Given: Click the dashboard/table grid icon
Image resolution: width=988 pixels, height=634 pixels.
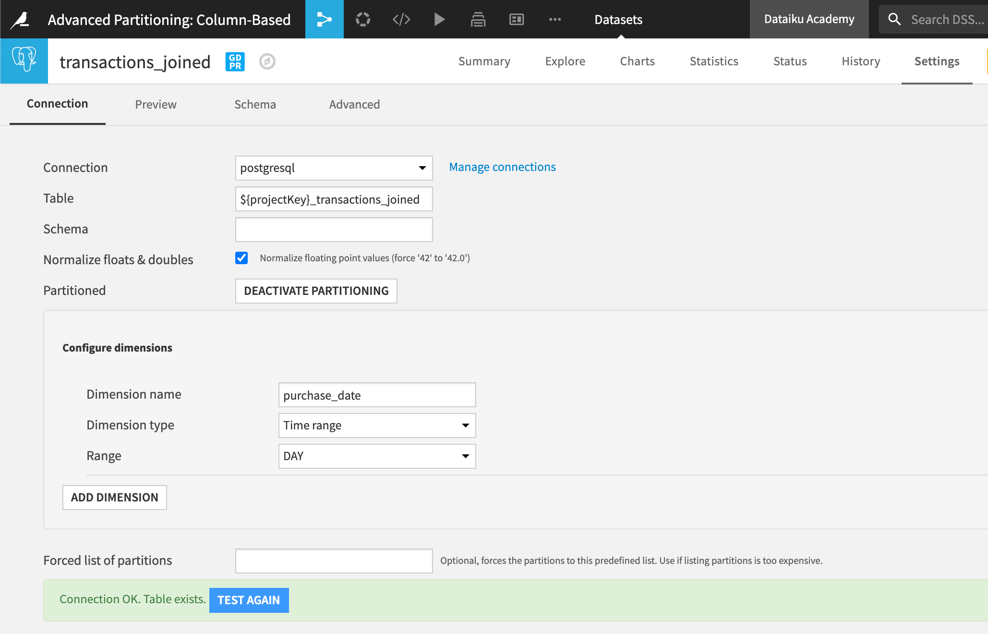Looking at the screenshot, I should [517, 19].
